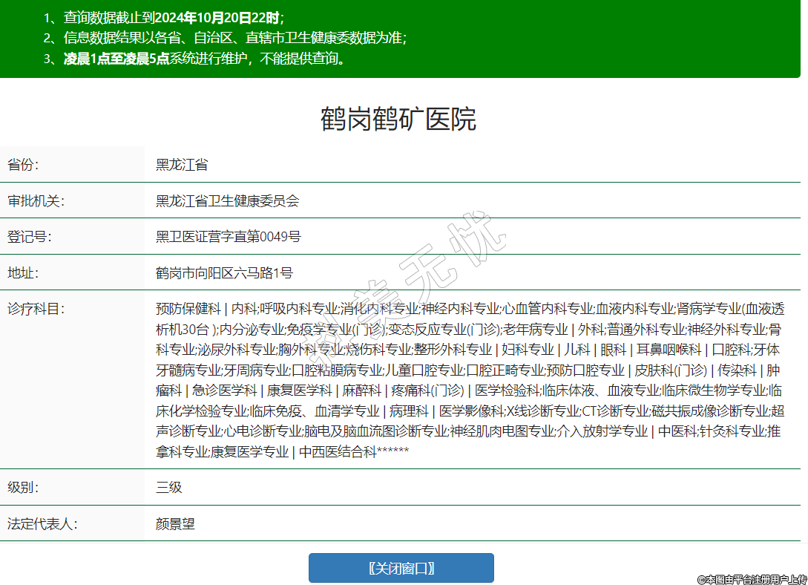Click the 审批机关 row label

pos(36,201)
